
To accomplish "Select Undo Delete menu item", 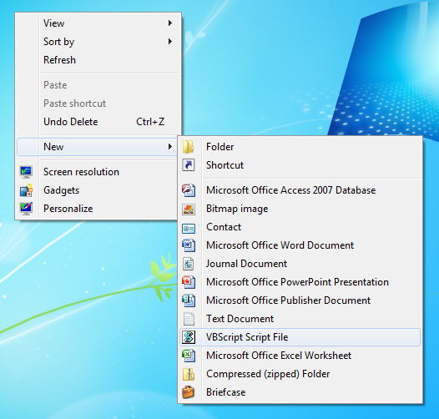I will [98, 122].
